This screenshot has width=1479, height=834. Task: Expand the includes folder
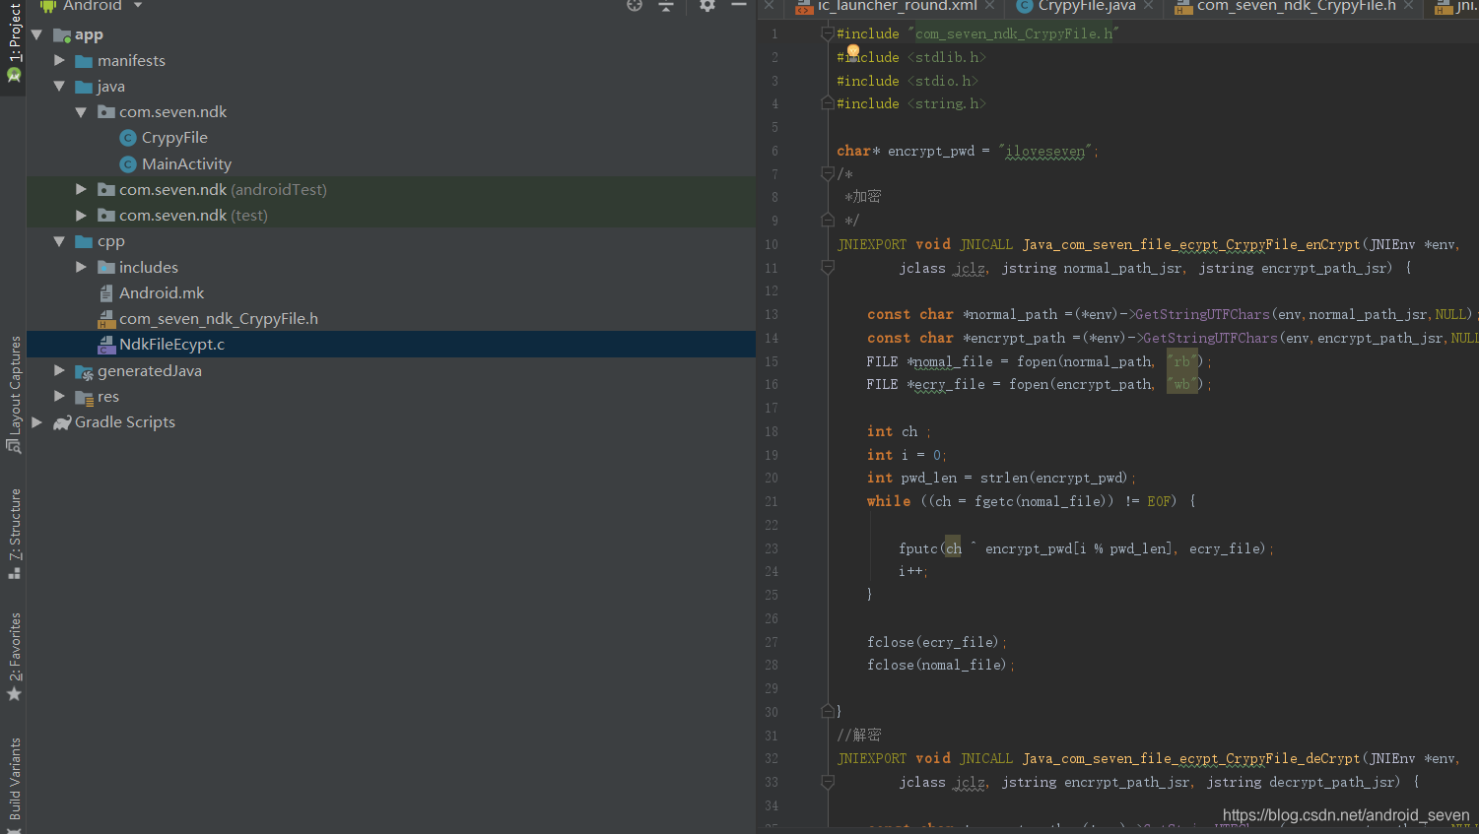point(81,267)
